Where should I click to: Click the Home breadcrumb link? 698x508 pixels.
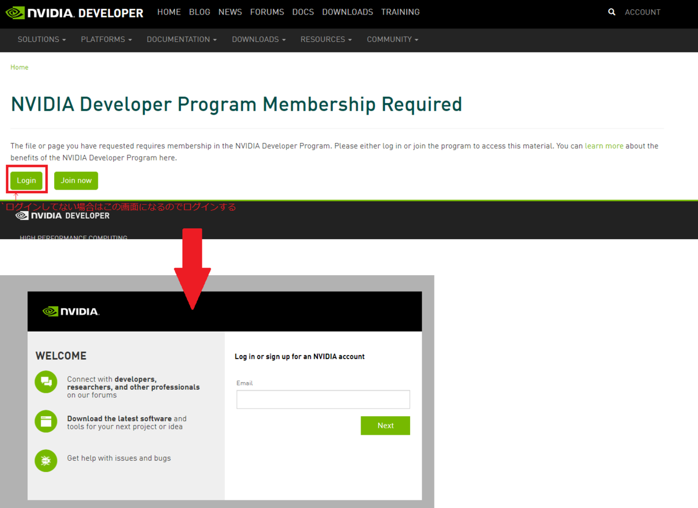point(19,68)
